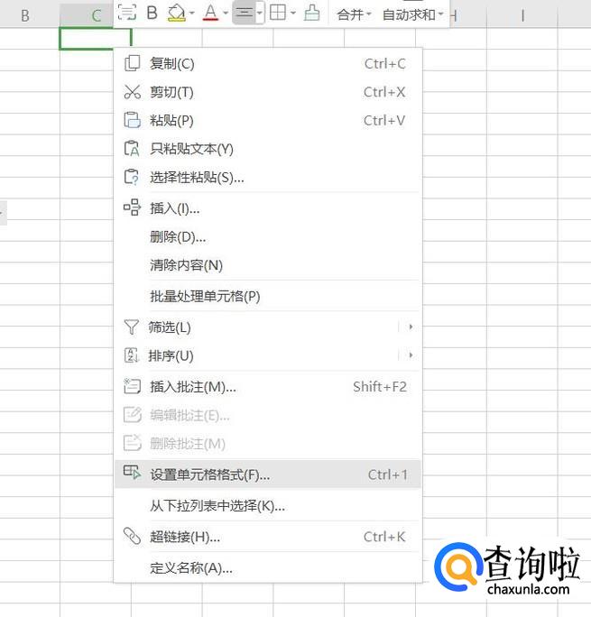Viewport: 591px width, 617px height.
Task: Open borders dropdown arrow
Action: click(293, 13)
